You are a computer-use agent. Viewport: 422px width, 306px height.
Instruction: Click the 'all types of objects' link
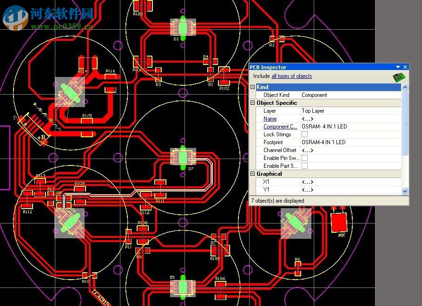point(291,76)
